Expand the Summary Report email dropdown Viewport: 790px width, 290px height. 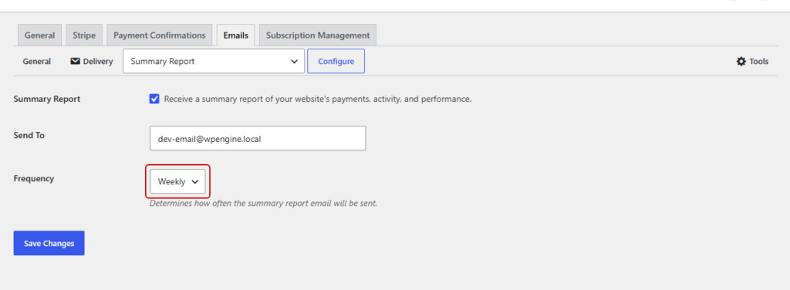coord(214,62)
